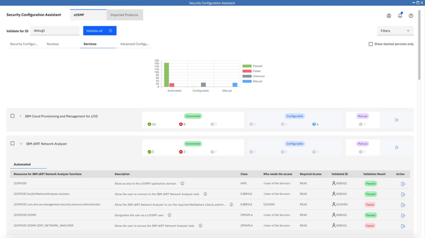
Task: Expand IBM Cloud Provisioning and Management row
Action: click(20, 116)
